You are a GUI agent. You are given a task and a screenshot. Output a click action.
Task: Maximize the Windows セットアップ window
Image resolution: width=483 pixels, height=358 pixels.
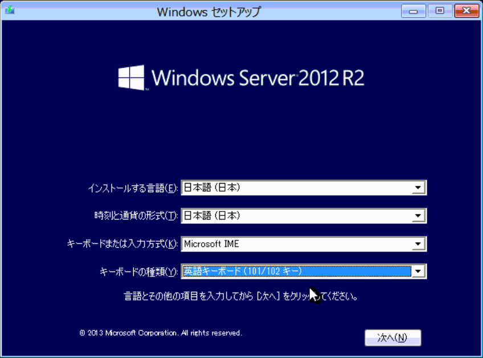click(x=440, y=11)
